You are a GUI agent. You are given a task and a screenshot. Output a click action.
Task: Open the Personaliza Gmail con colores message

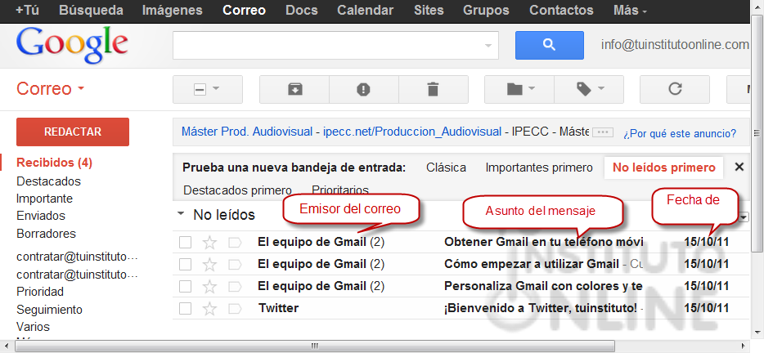tap(543, 286)
